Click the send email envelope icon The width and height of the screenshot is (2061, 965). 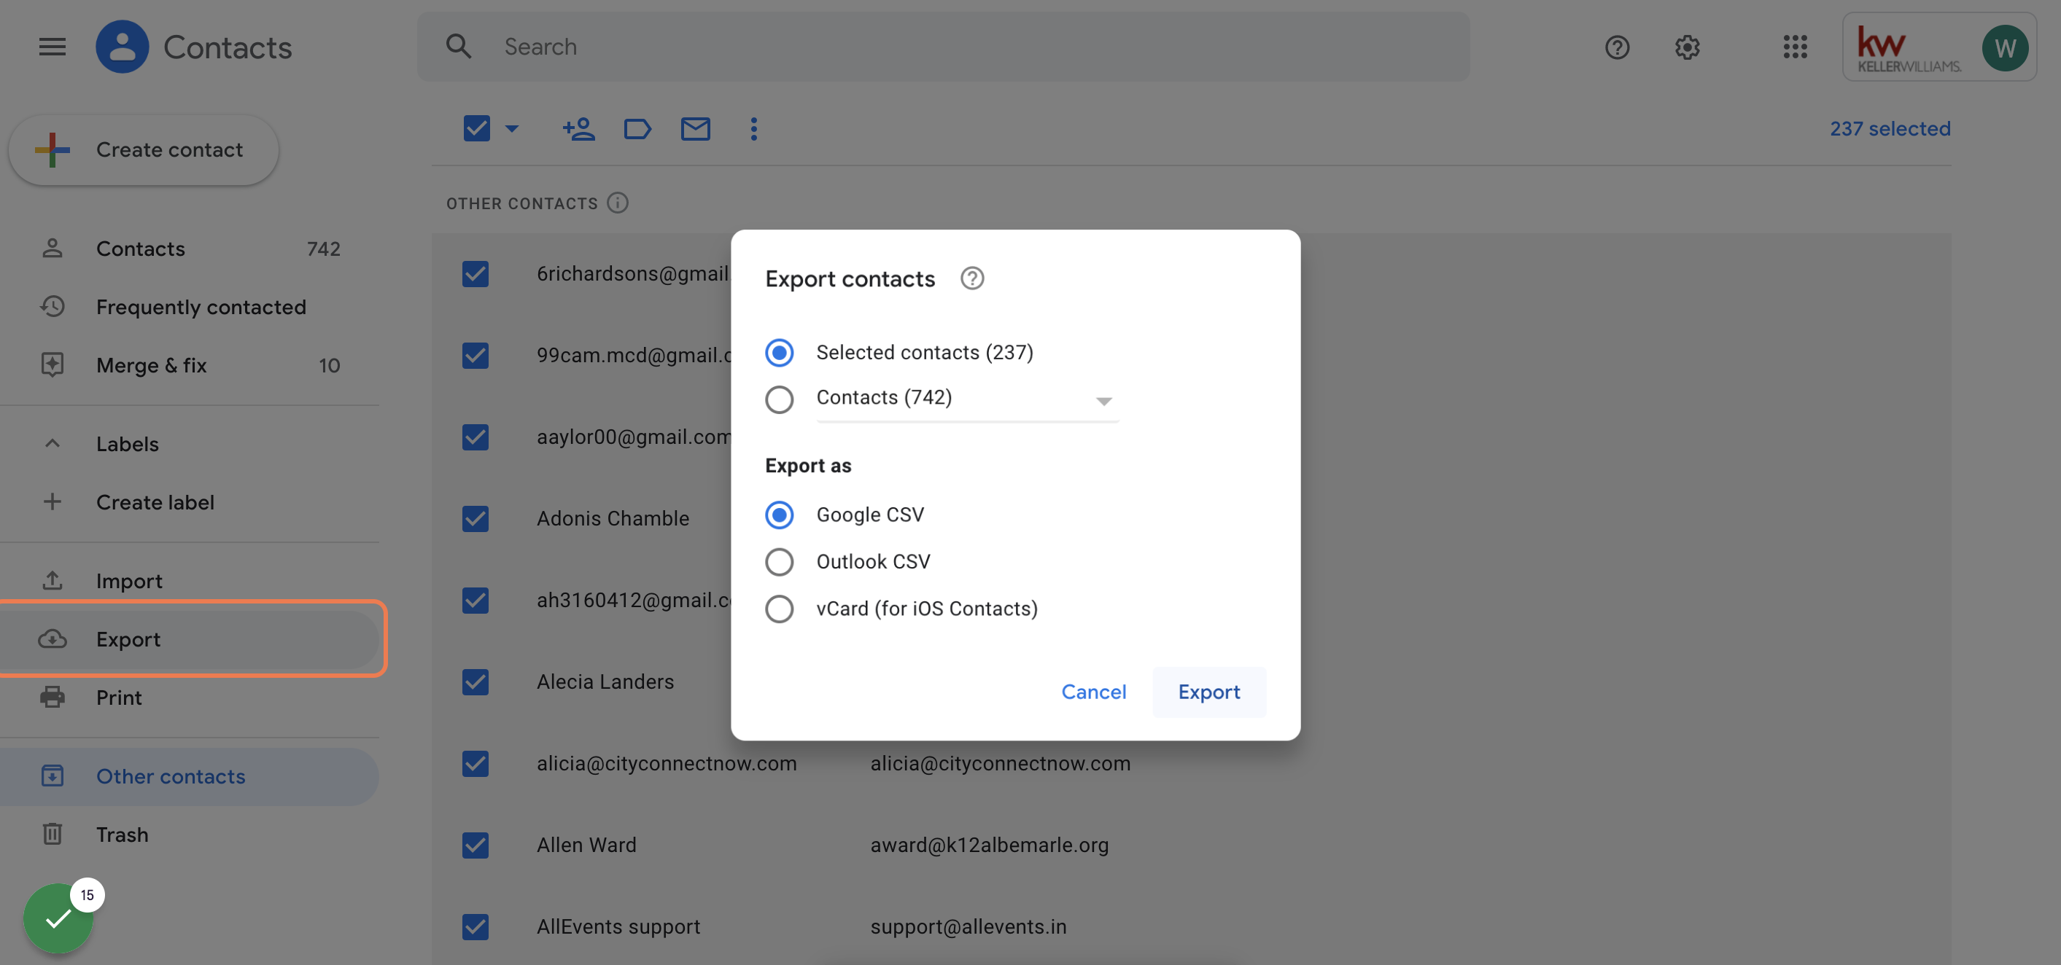point(694,128)
